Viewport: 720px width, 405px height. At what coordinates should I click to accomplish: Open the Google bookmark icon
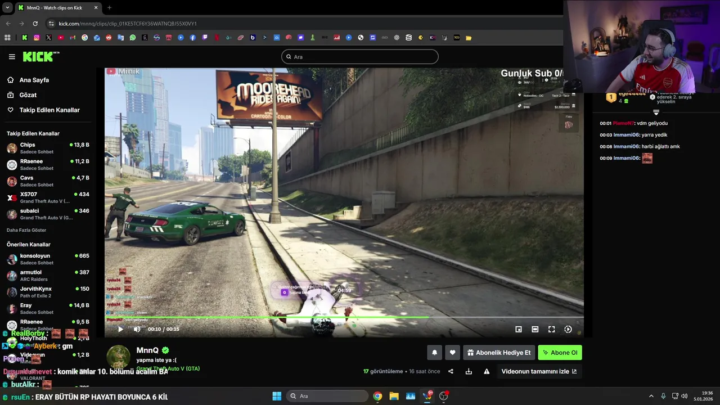point(84,38)
